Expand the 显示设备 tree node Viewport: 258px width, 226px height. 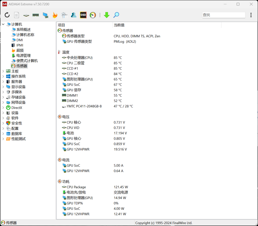3,87
